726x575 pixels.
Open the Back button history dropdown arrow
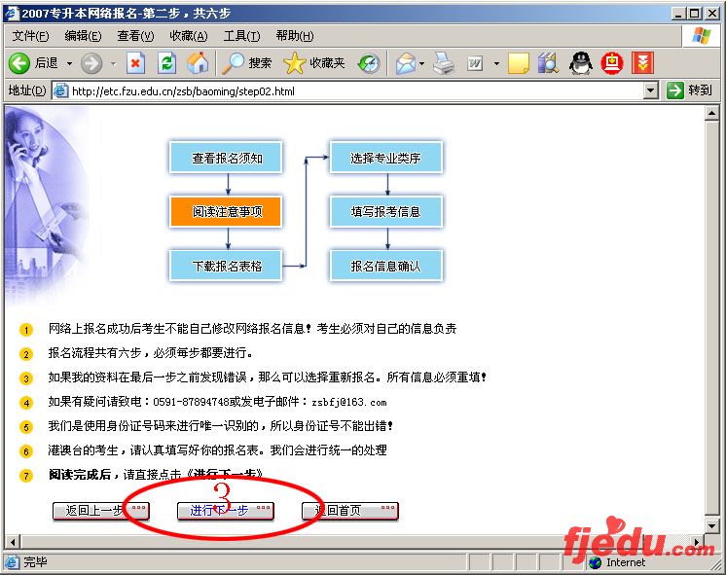pos(68,63)
